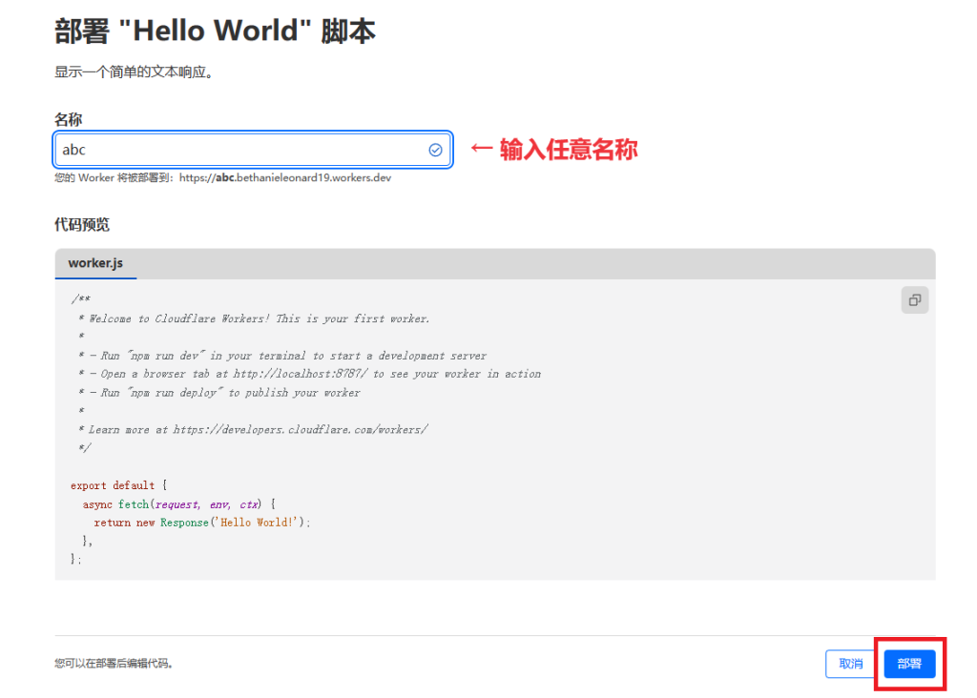Click the 显示一个简单的文本响应 description text
This screenshot has height=698, width=977.
pos(134,72)
